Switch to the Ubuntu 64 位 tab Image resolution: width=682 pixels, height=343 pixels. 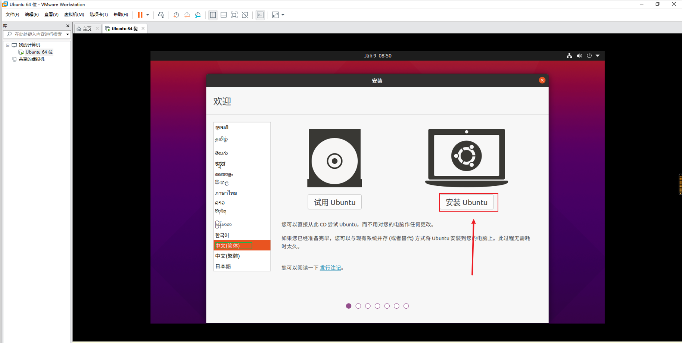coord(125,29)
